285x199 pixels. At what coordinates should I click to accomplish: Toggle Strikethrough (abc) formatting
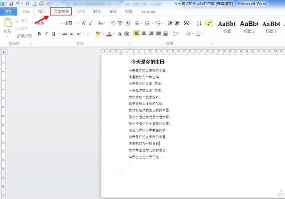65,34
